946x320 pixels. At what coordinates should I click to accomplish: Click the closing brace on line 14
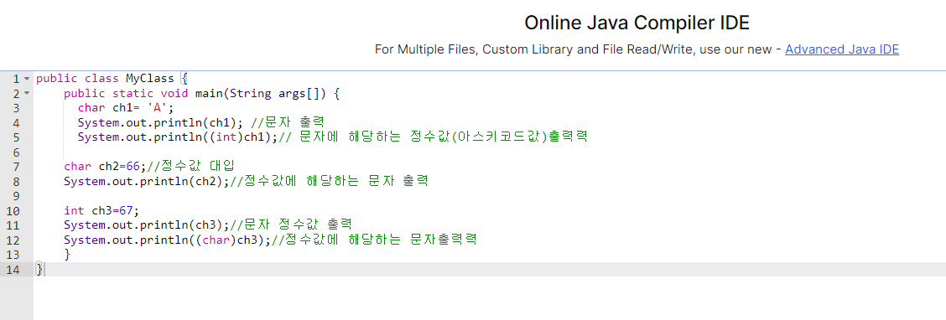click(x=39, y=270)
